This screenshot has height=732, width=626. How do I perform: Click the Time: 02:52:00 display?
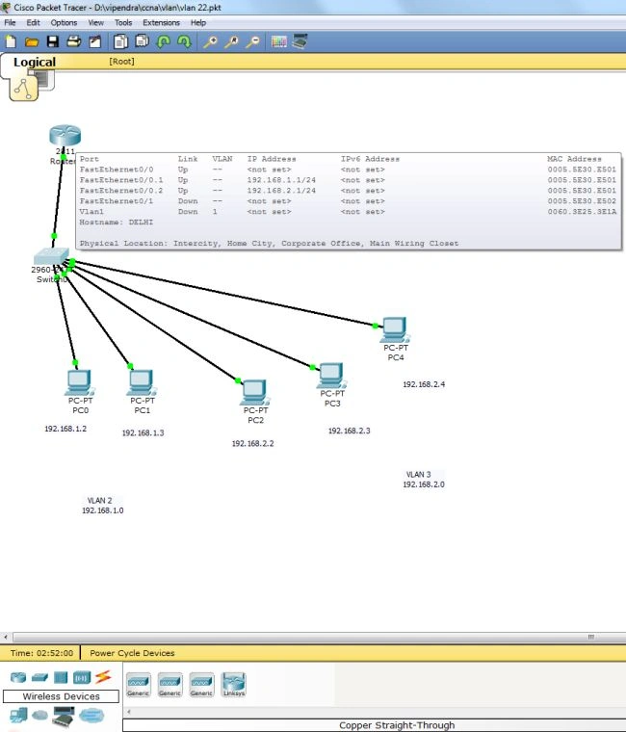point(41,653)
